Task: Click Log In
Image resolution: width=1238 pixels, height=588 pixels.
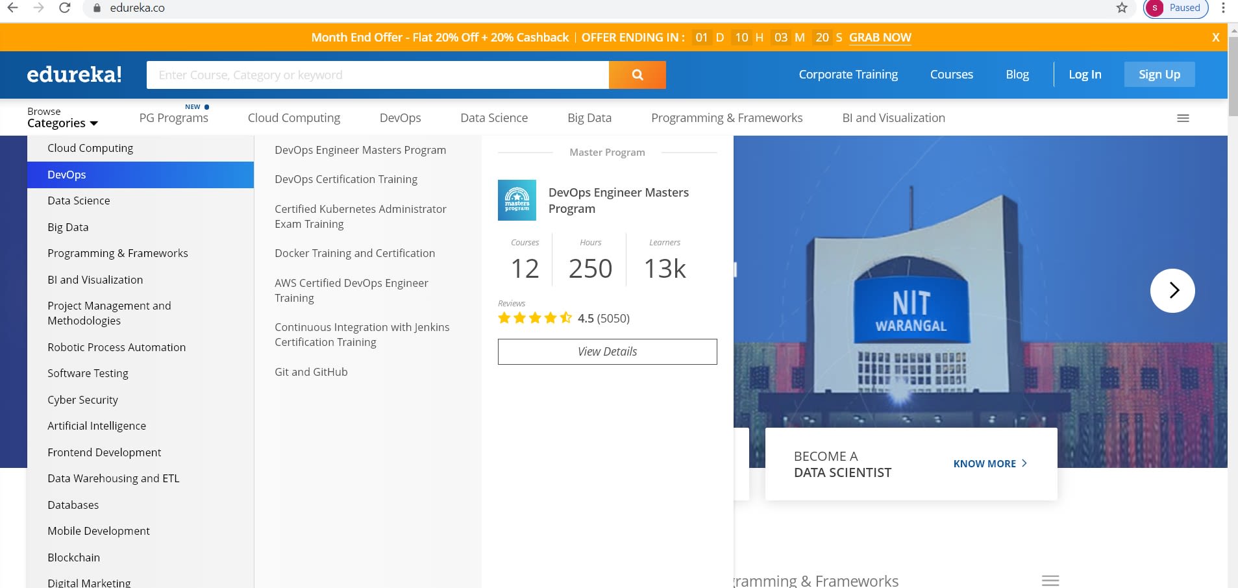Action: pos(1085,75)
